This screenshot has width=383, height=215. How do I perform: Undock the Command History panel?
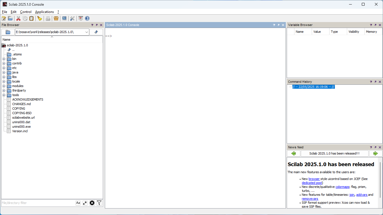pyautogui.click(x=376, y=82)
